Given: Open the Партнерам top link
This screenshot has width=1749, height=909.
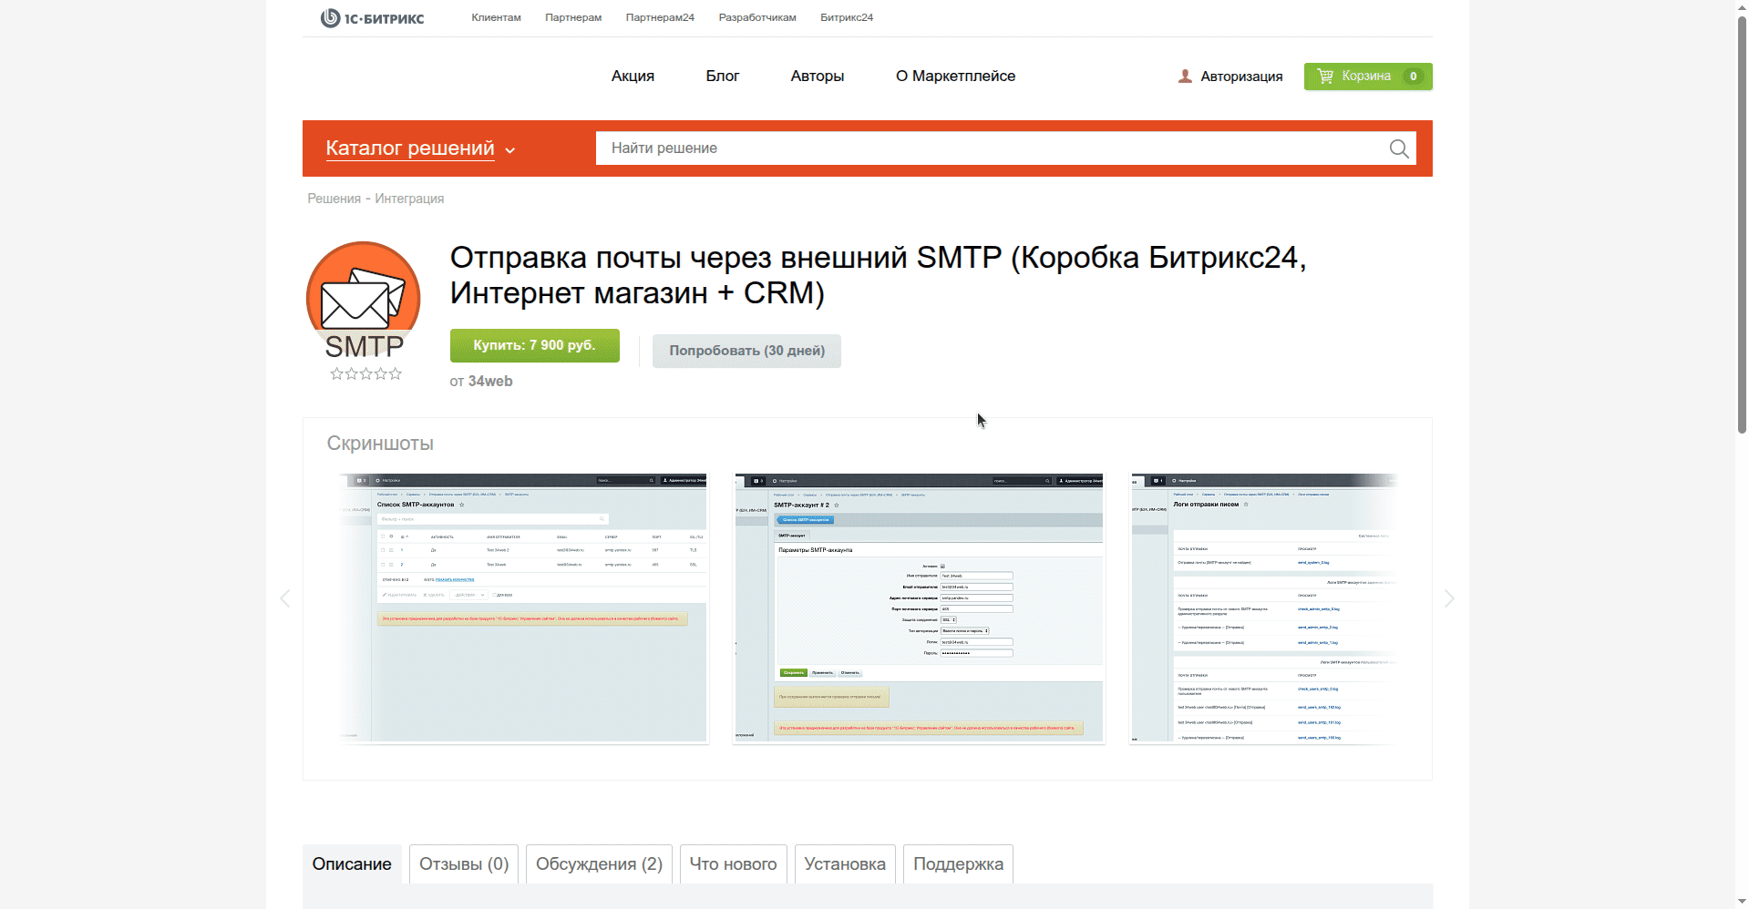Looking at the screenshot, I should click(573, 17).
